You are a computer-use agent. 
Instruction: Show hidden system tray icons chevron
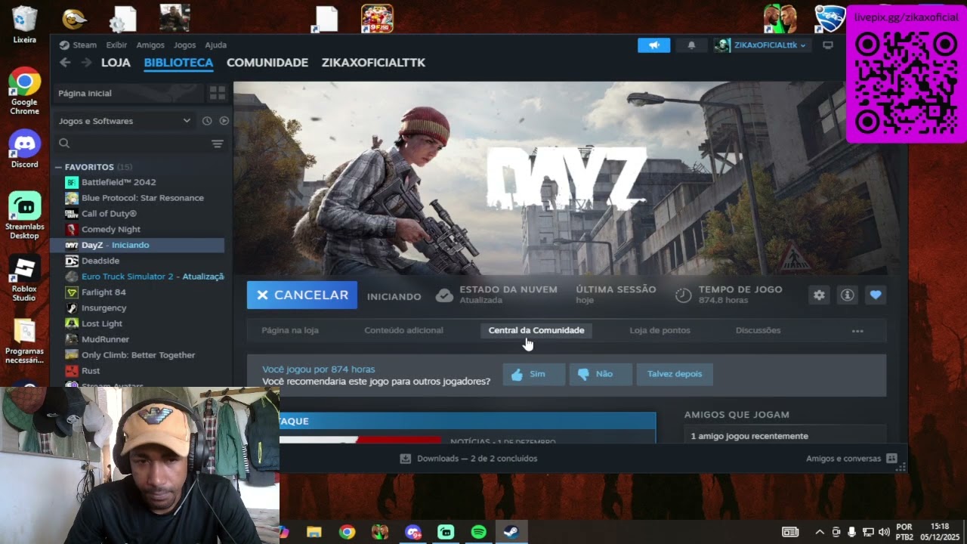coord(820,532)
